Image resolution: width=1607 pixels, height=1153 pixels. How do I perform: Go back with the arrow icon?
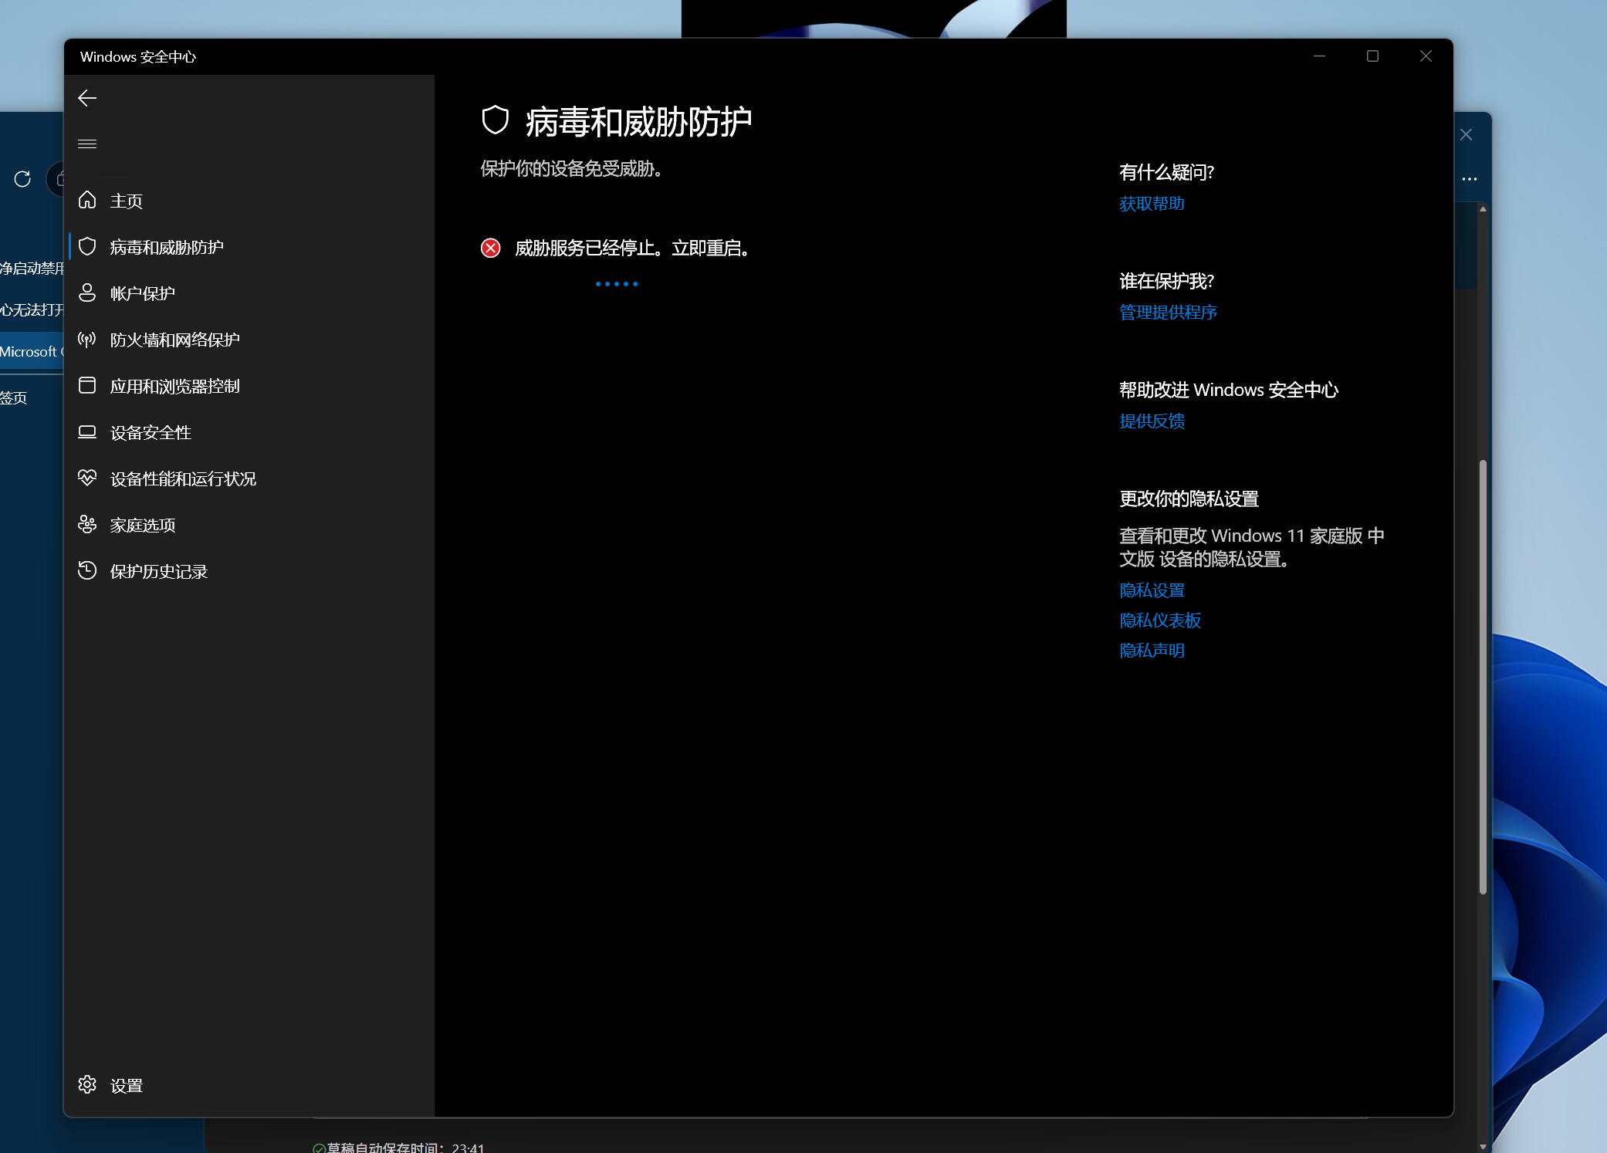pyautogui.click(x=87, y=98)
